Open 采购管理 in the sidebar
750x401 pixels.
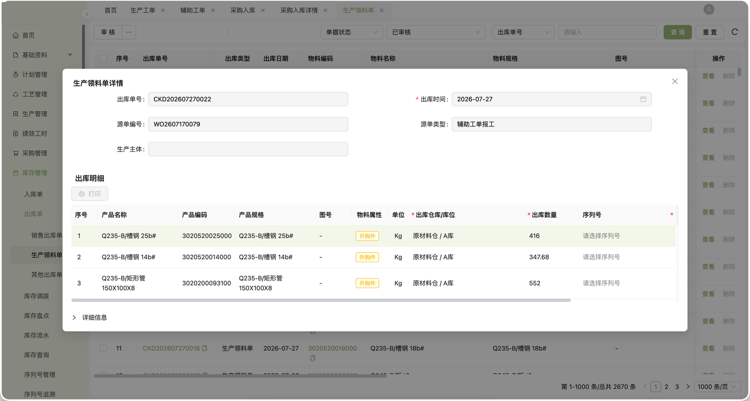pos(35,153)
